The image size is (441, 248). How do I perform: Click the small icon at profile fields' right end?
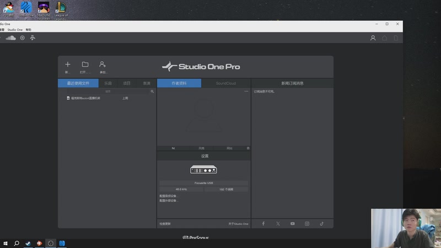(248, 148)
